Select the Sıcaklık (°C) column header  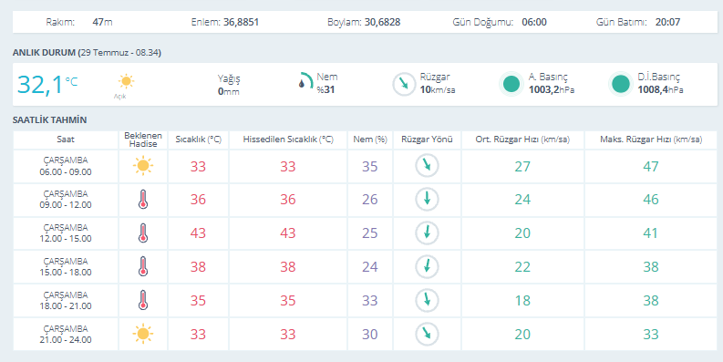[x=198, y=140]
